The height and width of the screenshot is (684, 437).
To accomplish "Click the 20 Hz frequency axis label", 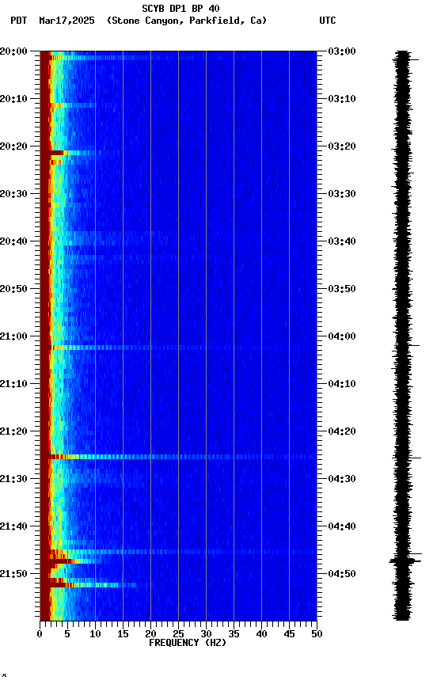I will click(x=150, y=634).
